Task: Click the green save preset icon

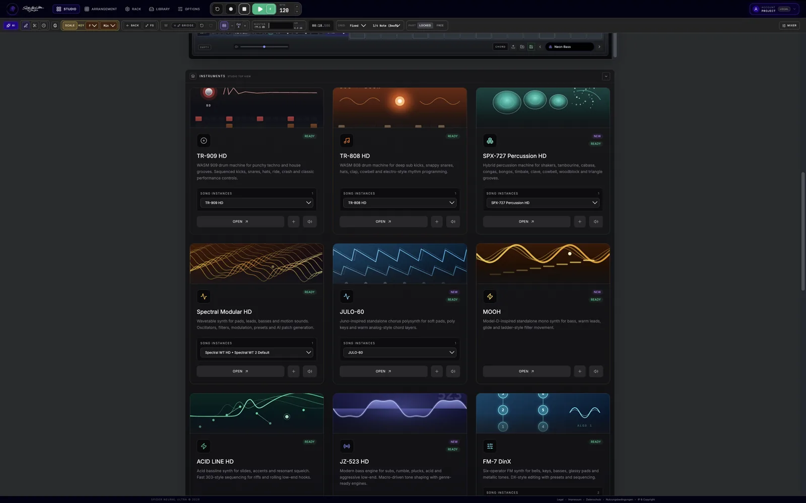Action: [x=531, y=47]
